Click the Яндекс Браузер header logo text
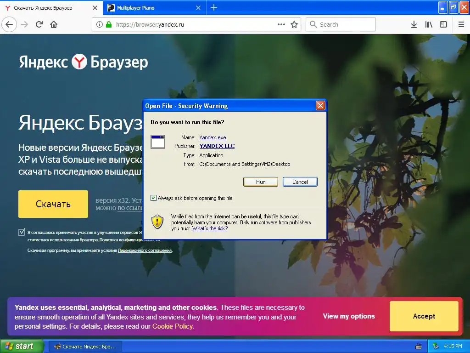470x353 pixels. [x=84, y=62]
